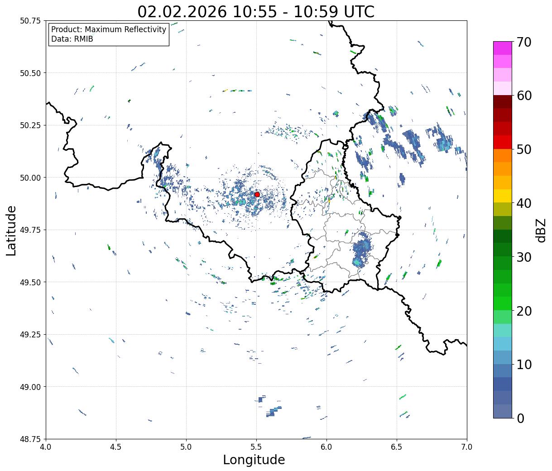The image size is (552, 471).
Task: Click the colorbar tick label 10
Action: 523,364
